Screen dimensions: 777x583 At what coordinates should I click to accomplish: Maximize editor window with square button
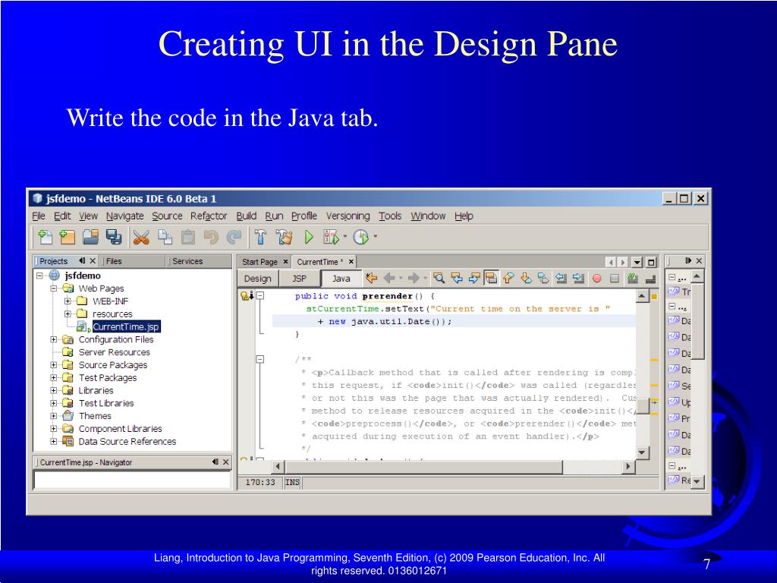[651, 262]
